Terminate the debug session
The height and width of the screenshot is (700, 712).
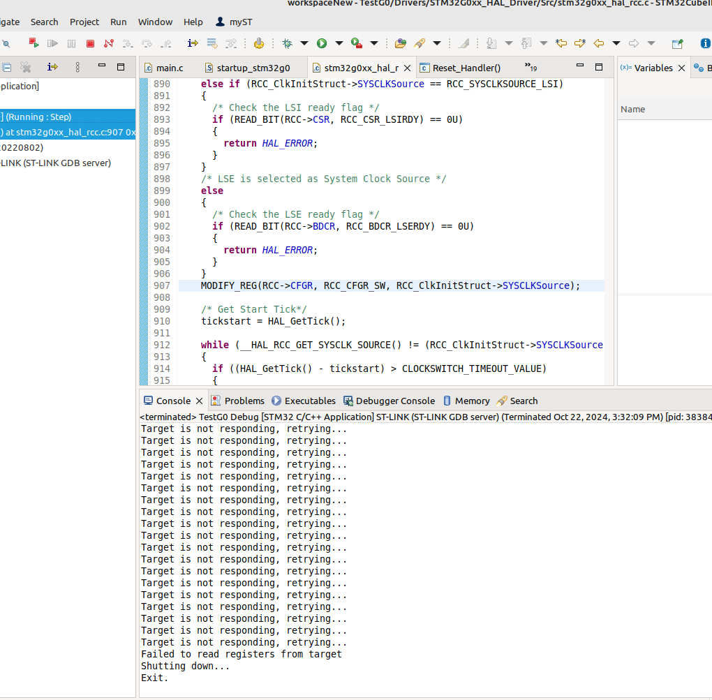90,43
